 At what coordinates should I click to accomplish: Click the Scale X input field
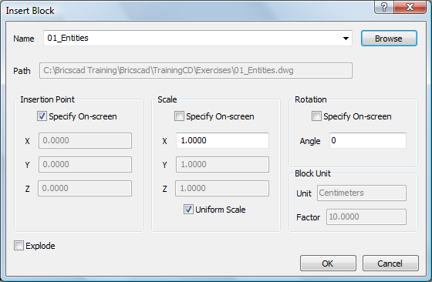click(x=222, y=140)
